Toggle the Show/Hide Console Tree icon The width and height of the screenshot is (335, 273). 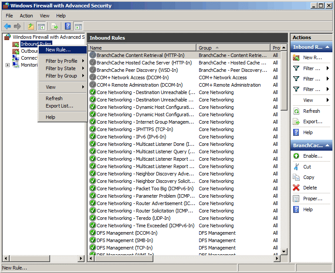[41, 27]
